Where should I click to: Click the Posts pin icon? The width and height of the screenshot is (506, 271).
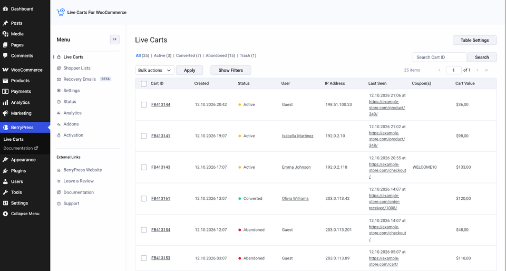[x=5, y=23]
